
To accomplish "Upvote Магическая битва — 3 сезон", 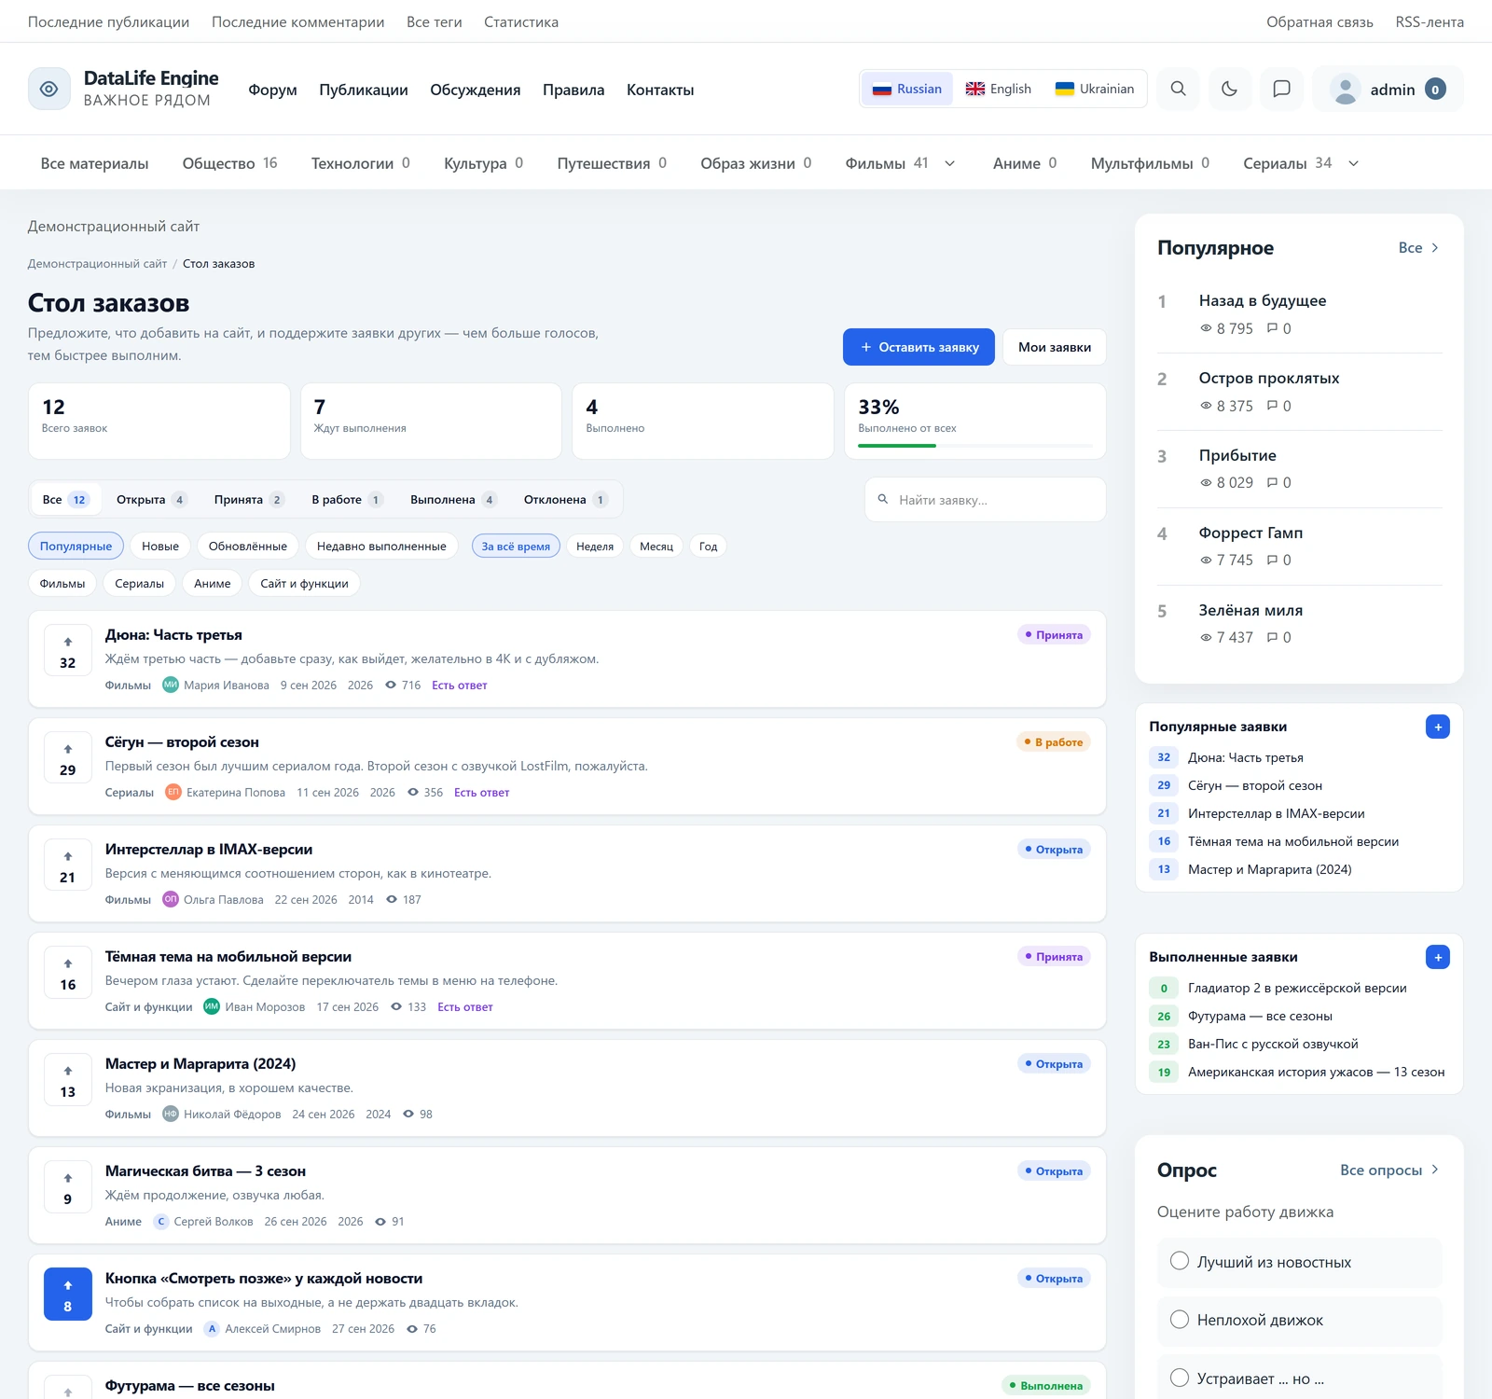I will pos(68,1186).
